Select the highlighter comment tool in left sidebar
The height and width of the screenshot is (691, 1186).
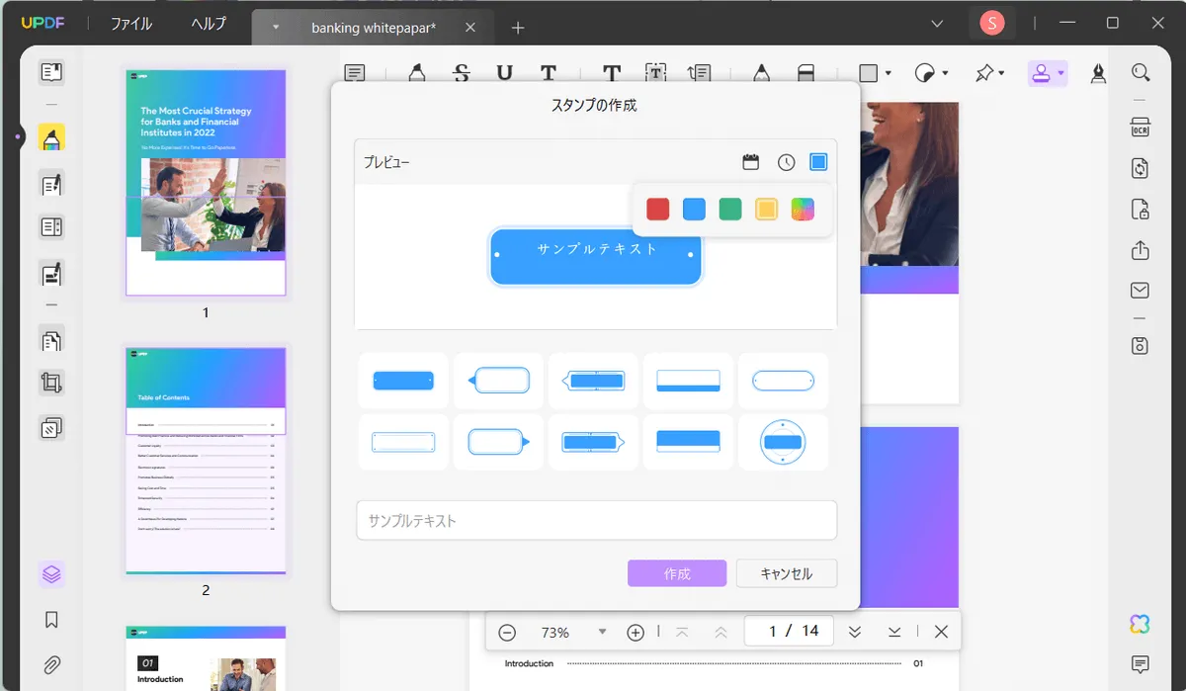51,137
